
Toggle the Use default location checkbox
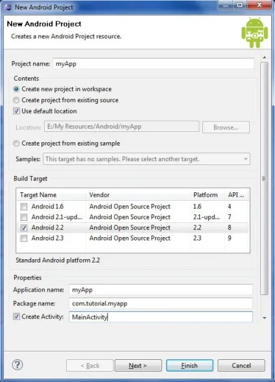click(x=16, y=111)
